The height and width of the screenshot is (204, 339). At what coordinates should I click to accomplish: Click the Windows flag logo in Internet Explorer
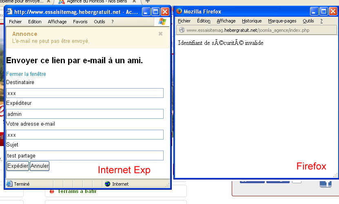coord(162,22)
